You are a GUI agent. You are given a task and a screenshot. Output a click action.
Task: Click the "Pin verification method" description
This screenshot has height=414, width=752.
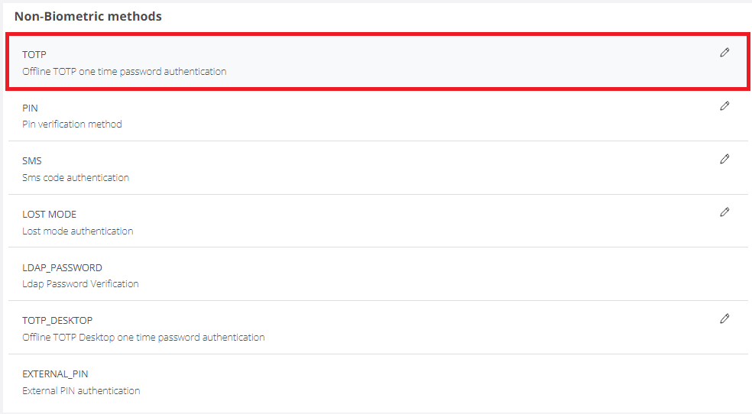pyautogui.click(x=72, y=124)
